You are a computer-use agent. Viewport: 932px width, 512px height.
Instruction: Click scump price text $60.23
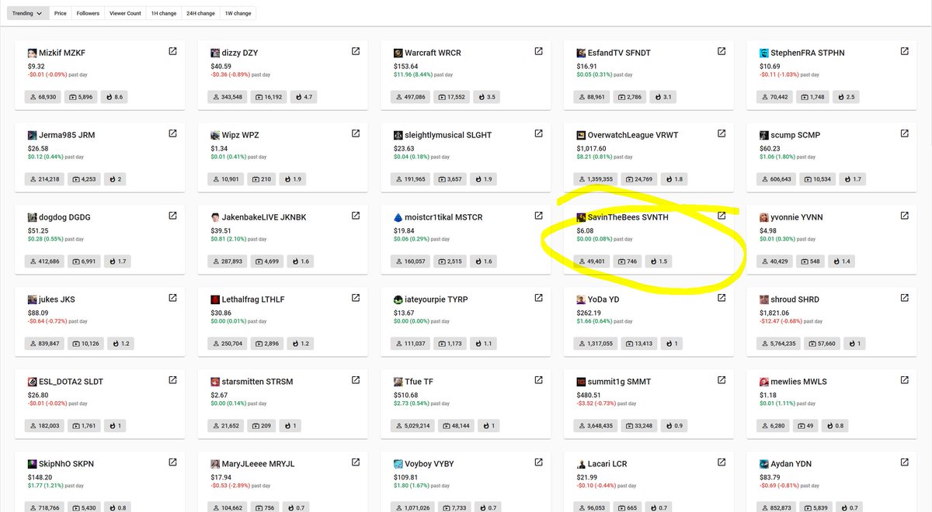[x=770, y=149]
